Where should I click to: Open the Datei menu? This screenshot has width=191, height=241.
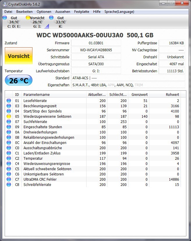coord(8,12)
